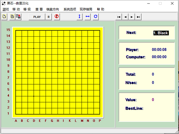Place a stone on center point H8
This screenshot has height=134, width=179.
click(x=58, y=72)
